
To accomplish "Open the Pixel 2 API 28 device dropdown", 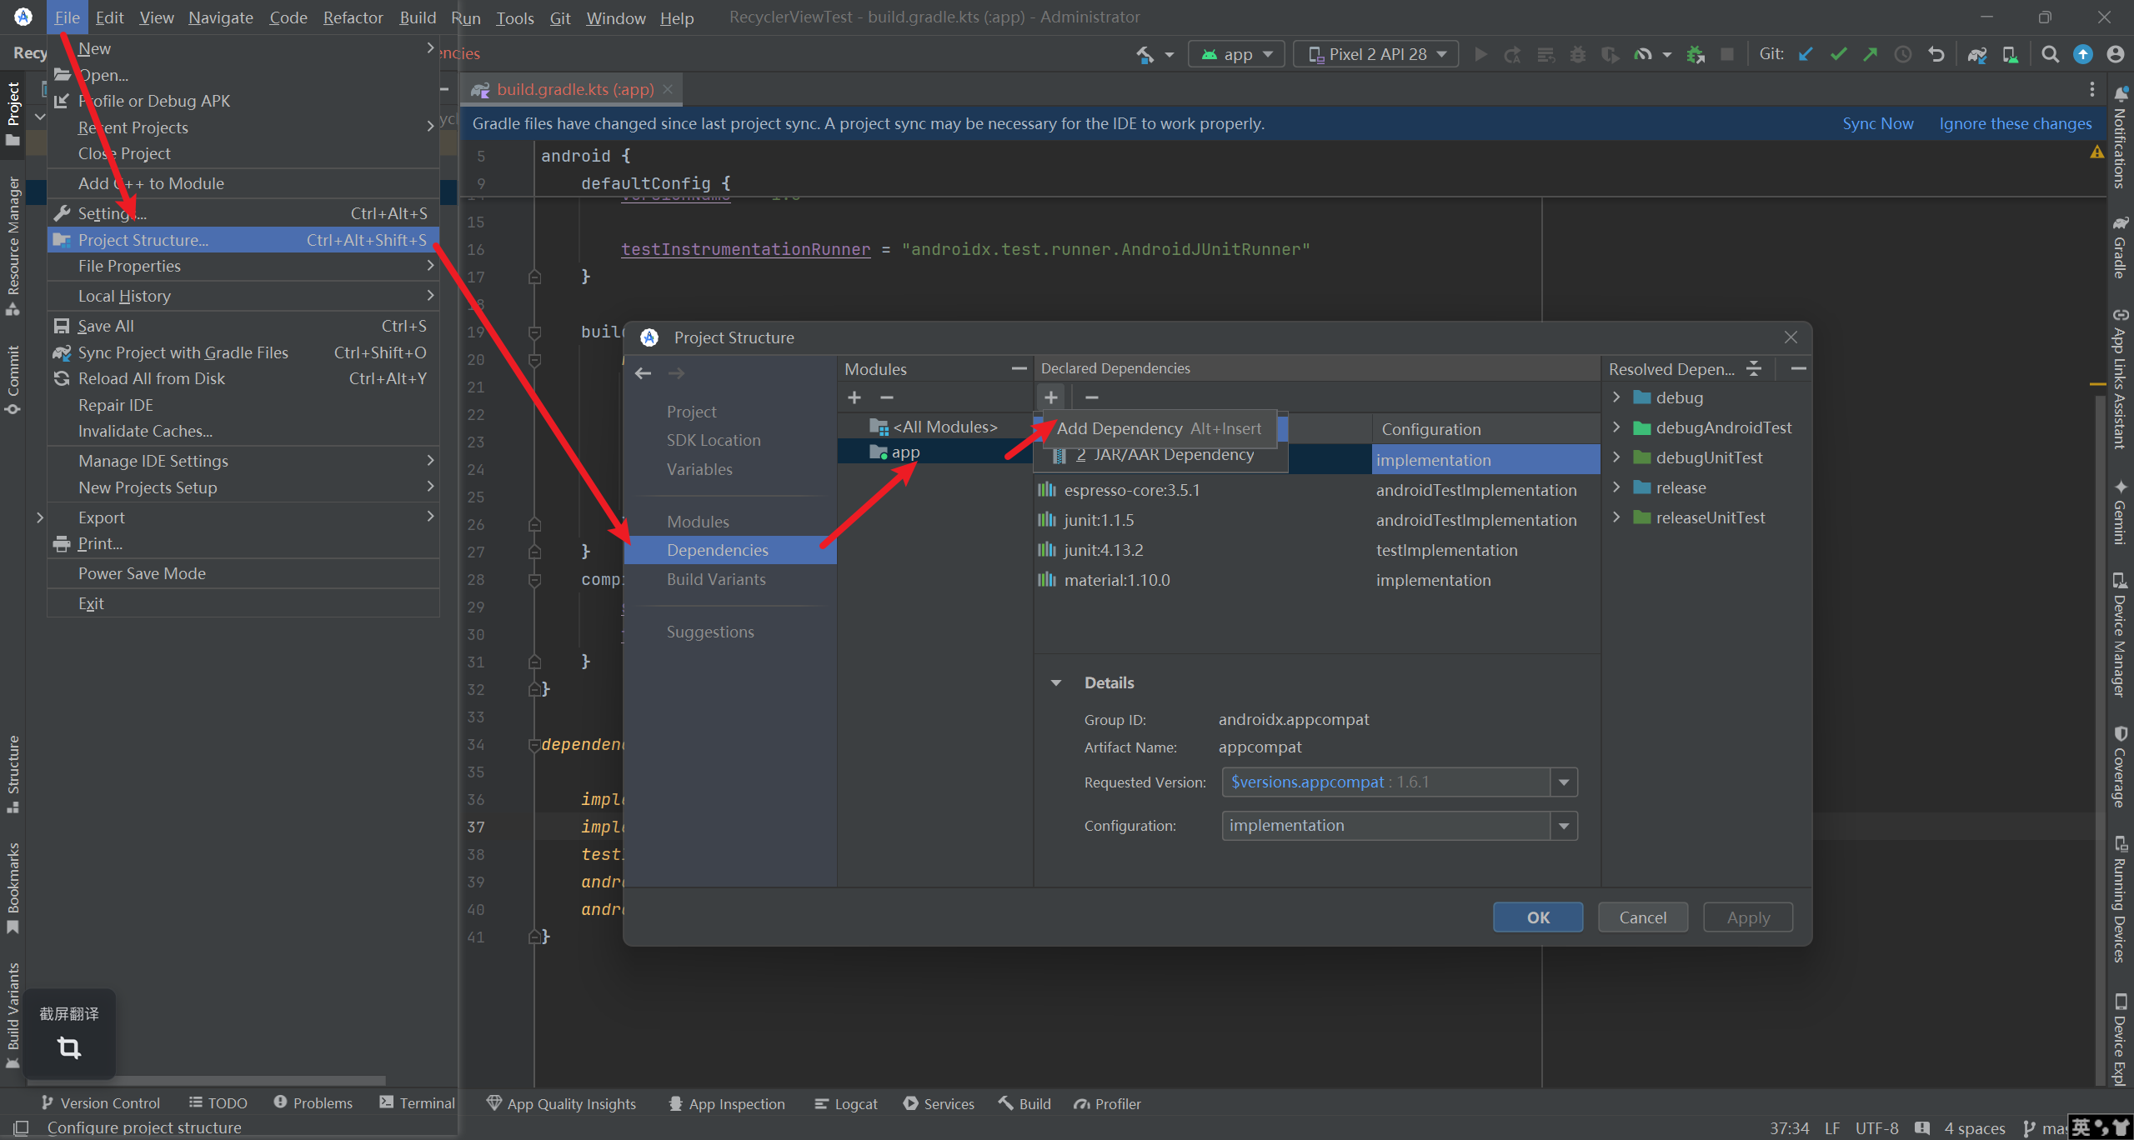I will (1376, 55).
